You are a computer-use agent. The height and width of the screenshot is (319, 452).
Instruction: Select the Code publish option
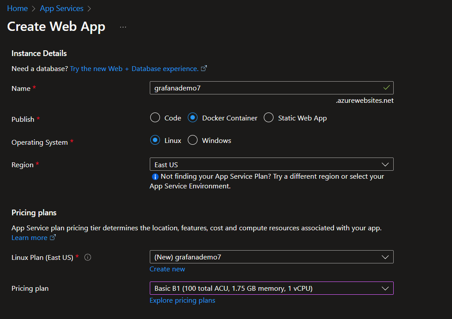(155, 117)
